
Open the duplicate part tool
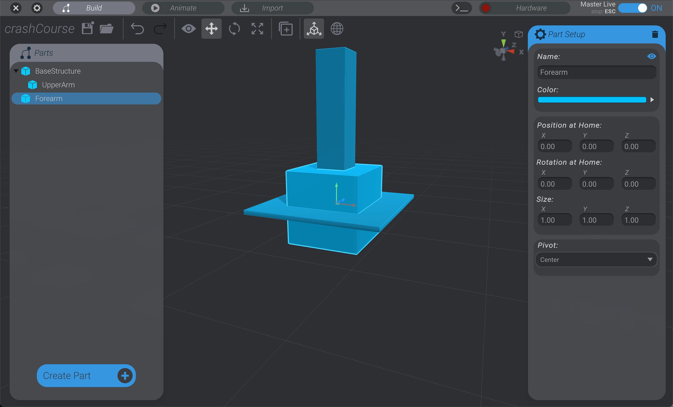tap(286, 28)
